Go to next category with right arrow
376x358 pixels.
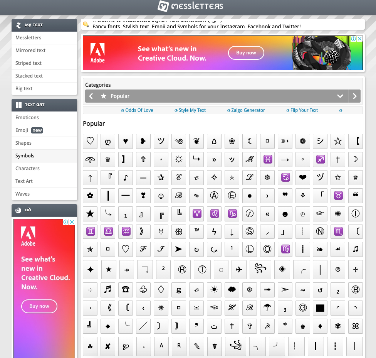355,96
